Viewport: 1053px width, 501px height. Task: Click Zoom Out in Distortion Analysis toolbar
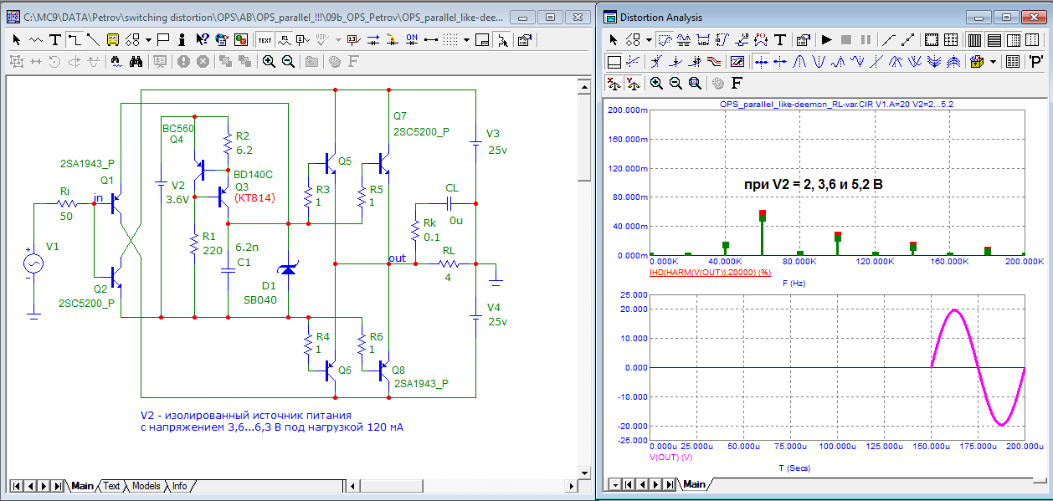676,83
